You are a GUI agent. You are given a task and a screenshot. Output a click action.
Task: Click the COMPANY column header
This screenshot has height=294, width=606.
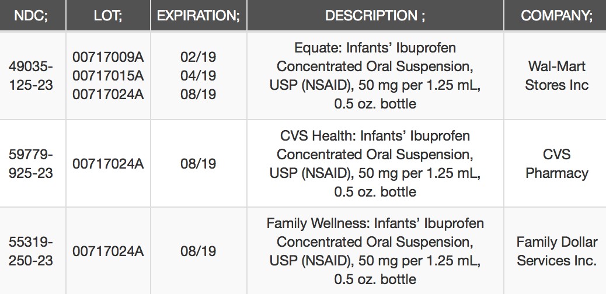point(555,15)
